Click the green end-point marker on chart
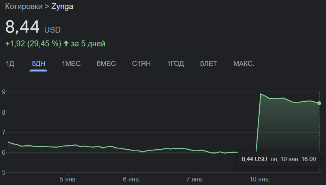This screenshot has height=185, width=326. point(319,103)
